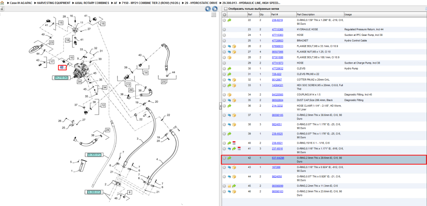
Task: Click the yellow note icon for ref 45
Action: click(x=229, y=186)
